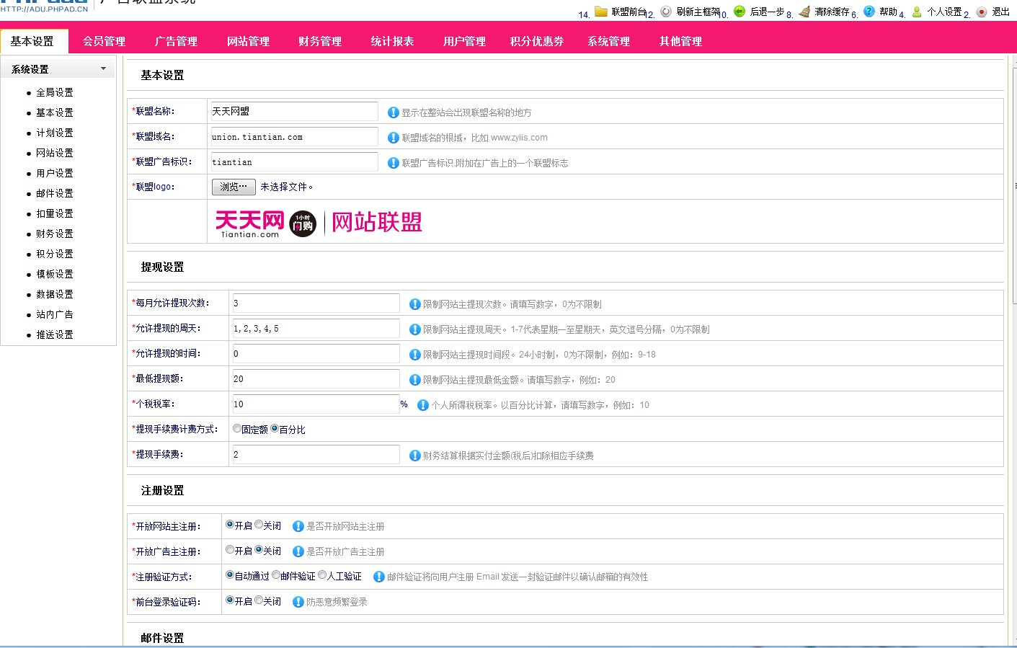Click info icon for 允许提现的周天
Screen dimensions: 1017x648
click(415, 329)
